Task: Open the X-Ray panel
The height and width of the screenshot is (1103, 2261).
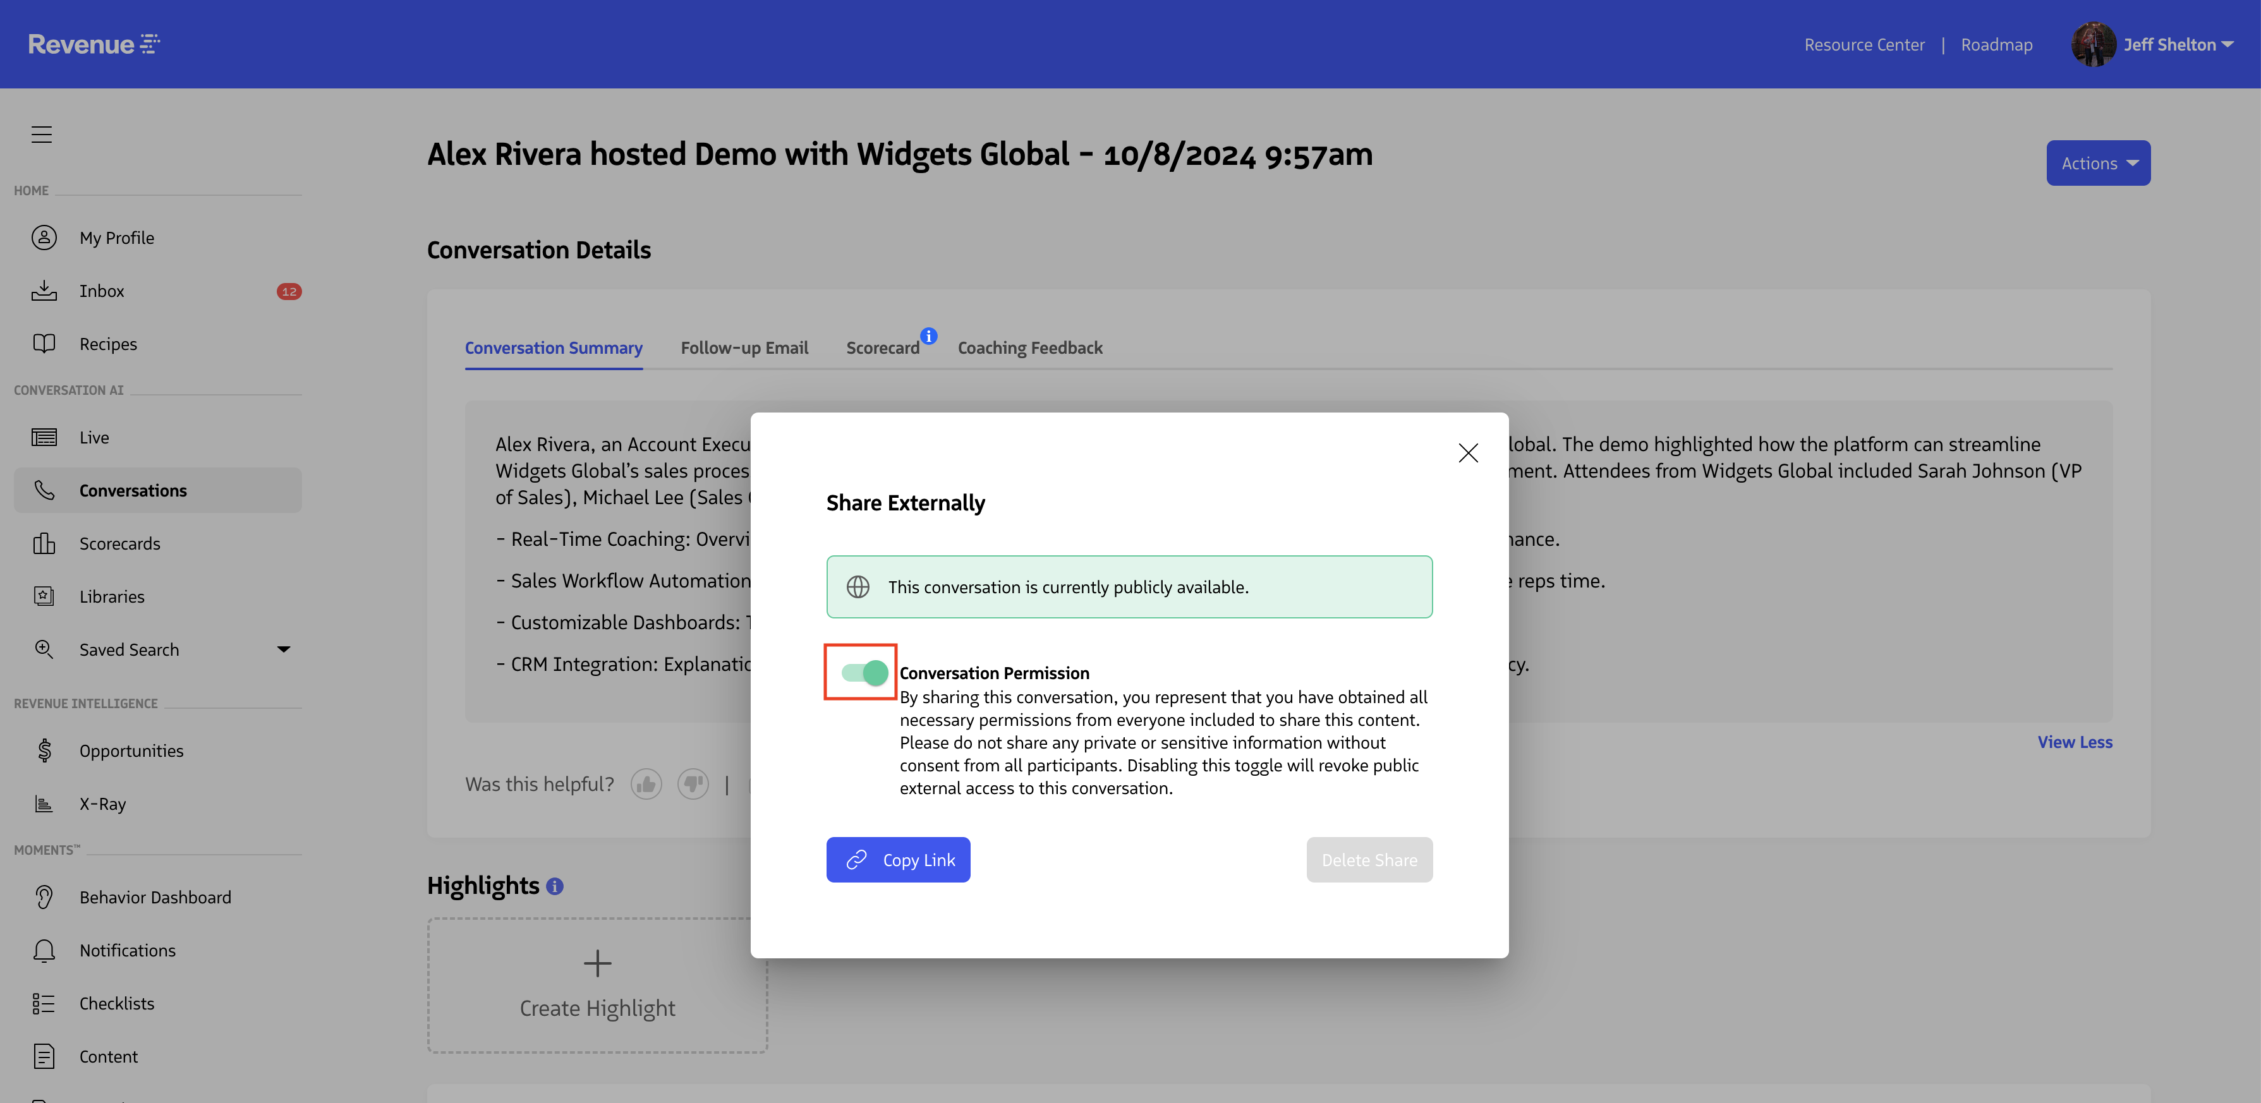Action: coord(102,803)
